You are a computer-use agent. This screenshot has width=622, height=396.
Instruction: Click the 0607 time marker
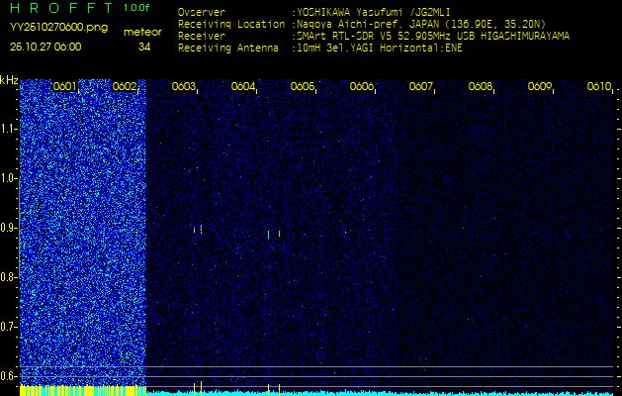coord(421,86)
